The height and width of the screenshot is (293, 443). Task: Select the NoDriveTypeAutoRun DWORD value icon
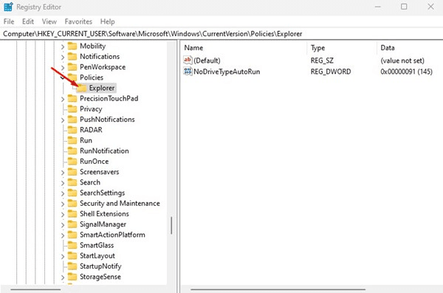(x=188, y=71)
